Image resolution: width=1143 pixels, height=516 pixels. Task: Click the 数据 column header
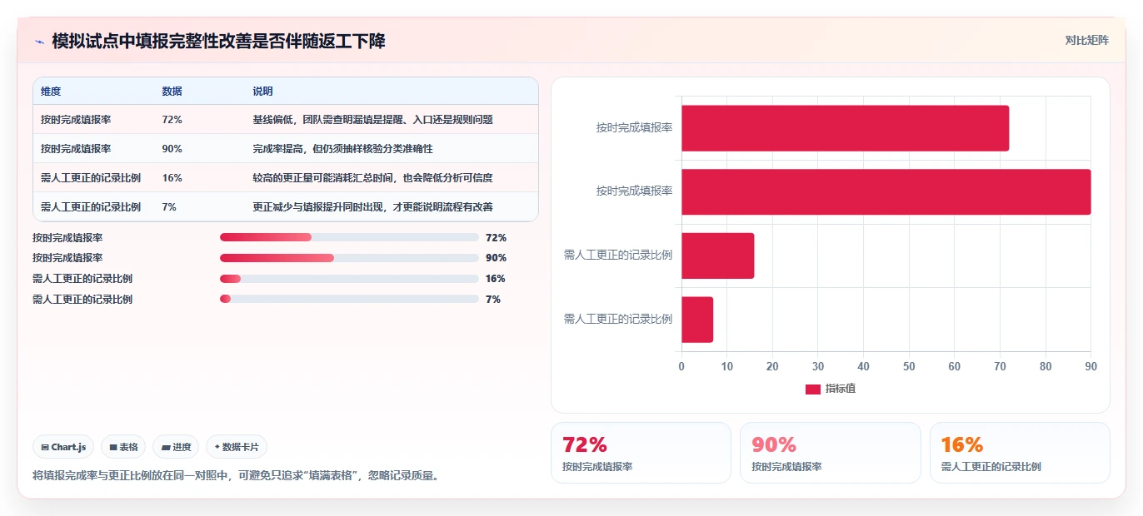tap(172, 92)
